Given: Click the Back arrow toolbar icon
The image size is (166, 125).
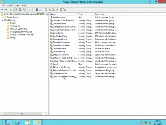Looking at the screenshot, I should pyautogui.click(x=2, y=10).
